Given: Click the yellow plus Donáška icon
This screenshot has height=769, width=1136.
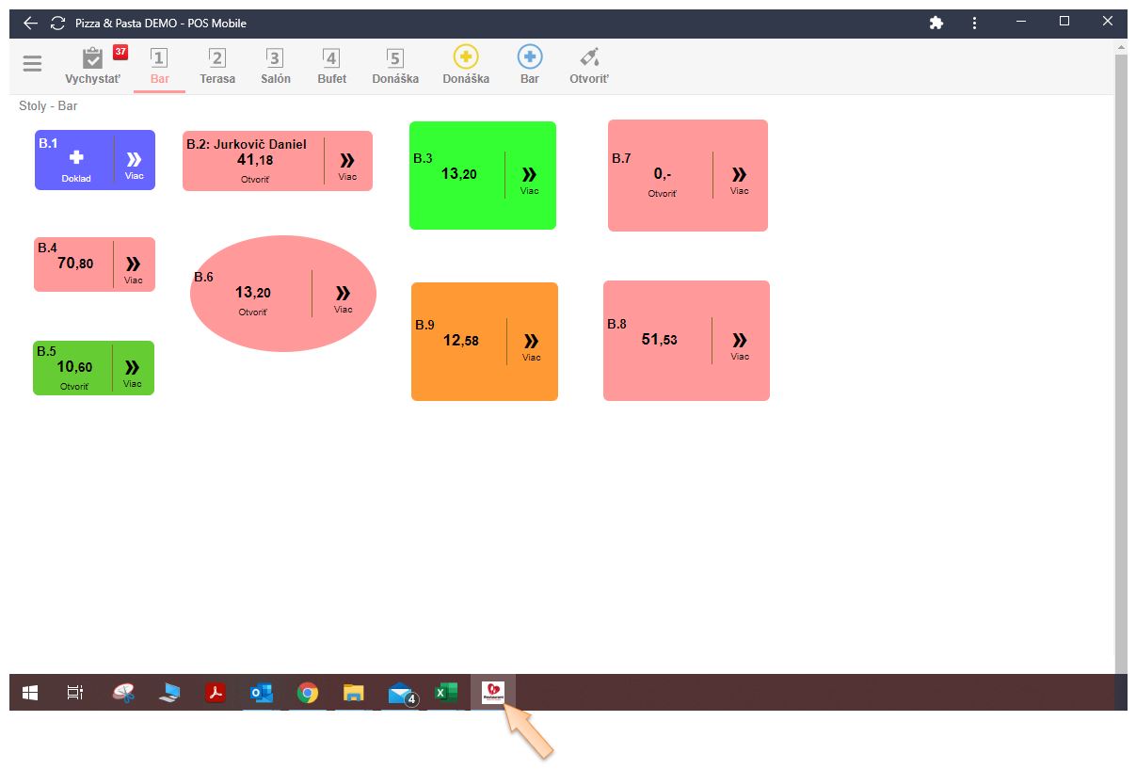Looking at the screenshot, I should point(466,57).
